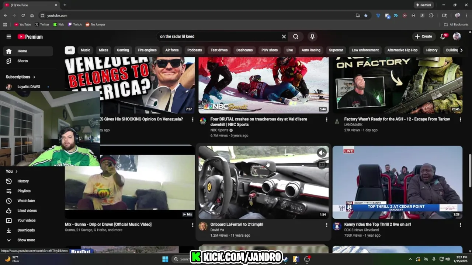Open options menu for Val d'Isere crashes video

[326, 120]
